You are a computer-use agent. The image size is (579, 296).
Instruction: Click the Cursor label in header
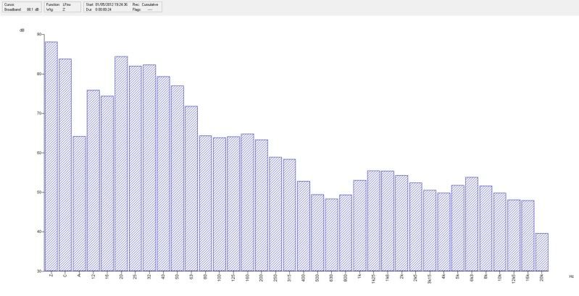8,4
